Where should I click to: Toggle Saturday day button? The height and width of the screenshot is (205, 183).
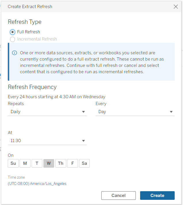point(84,163)
